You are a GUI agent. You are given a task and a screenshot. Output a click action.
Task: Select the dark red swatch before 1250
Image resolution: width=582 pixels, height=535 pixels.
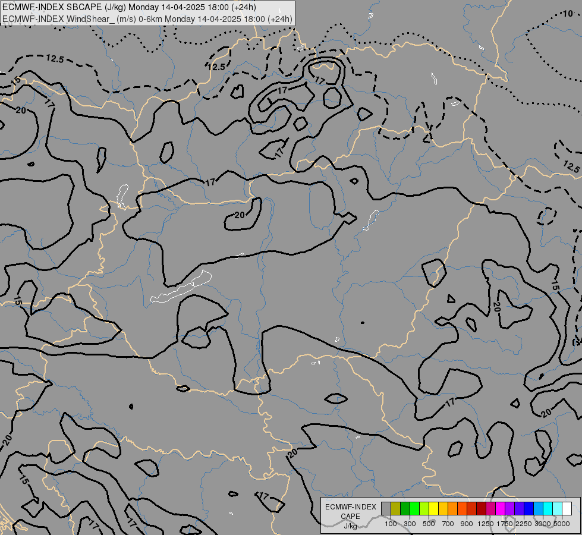[481, 509]
